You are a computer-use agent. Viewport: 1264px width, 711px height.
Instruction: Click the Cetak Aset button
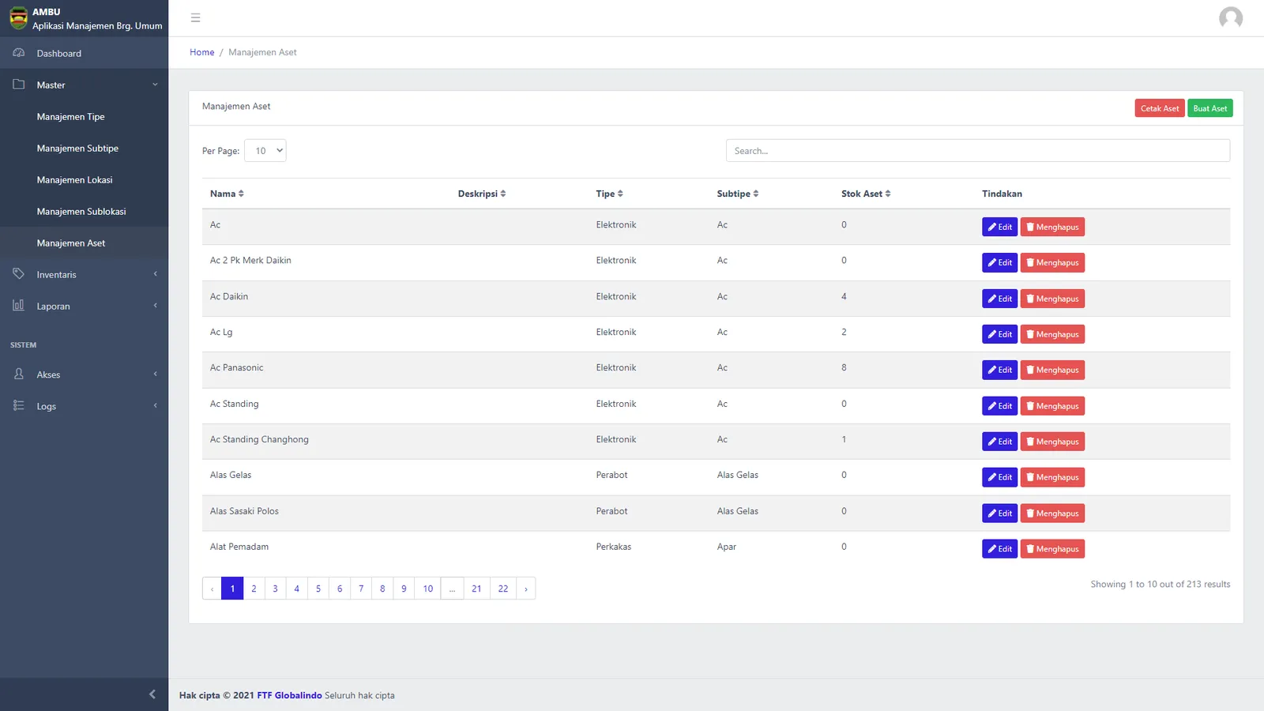click(1160, 108)
